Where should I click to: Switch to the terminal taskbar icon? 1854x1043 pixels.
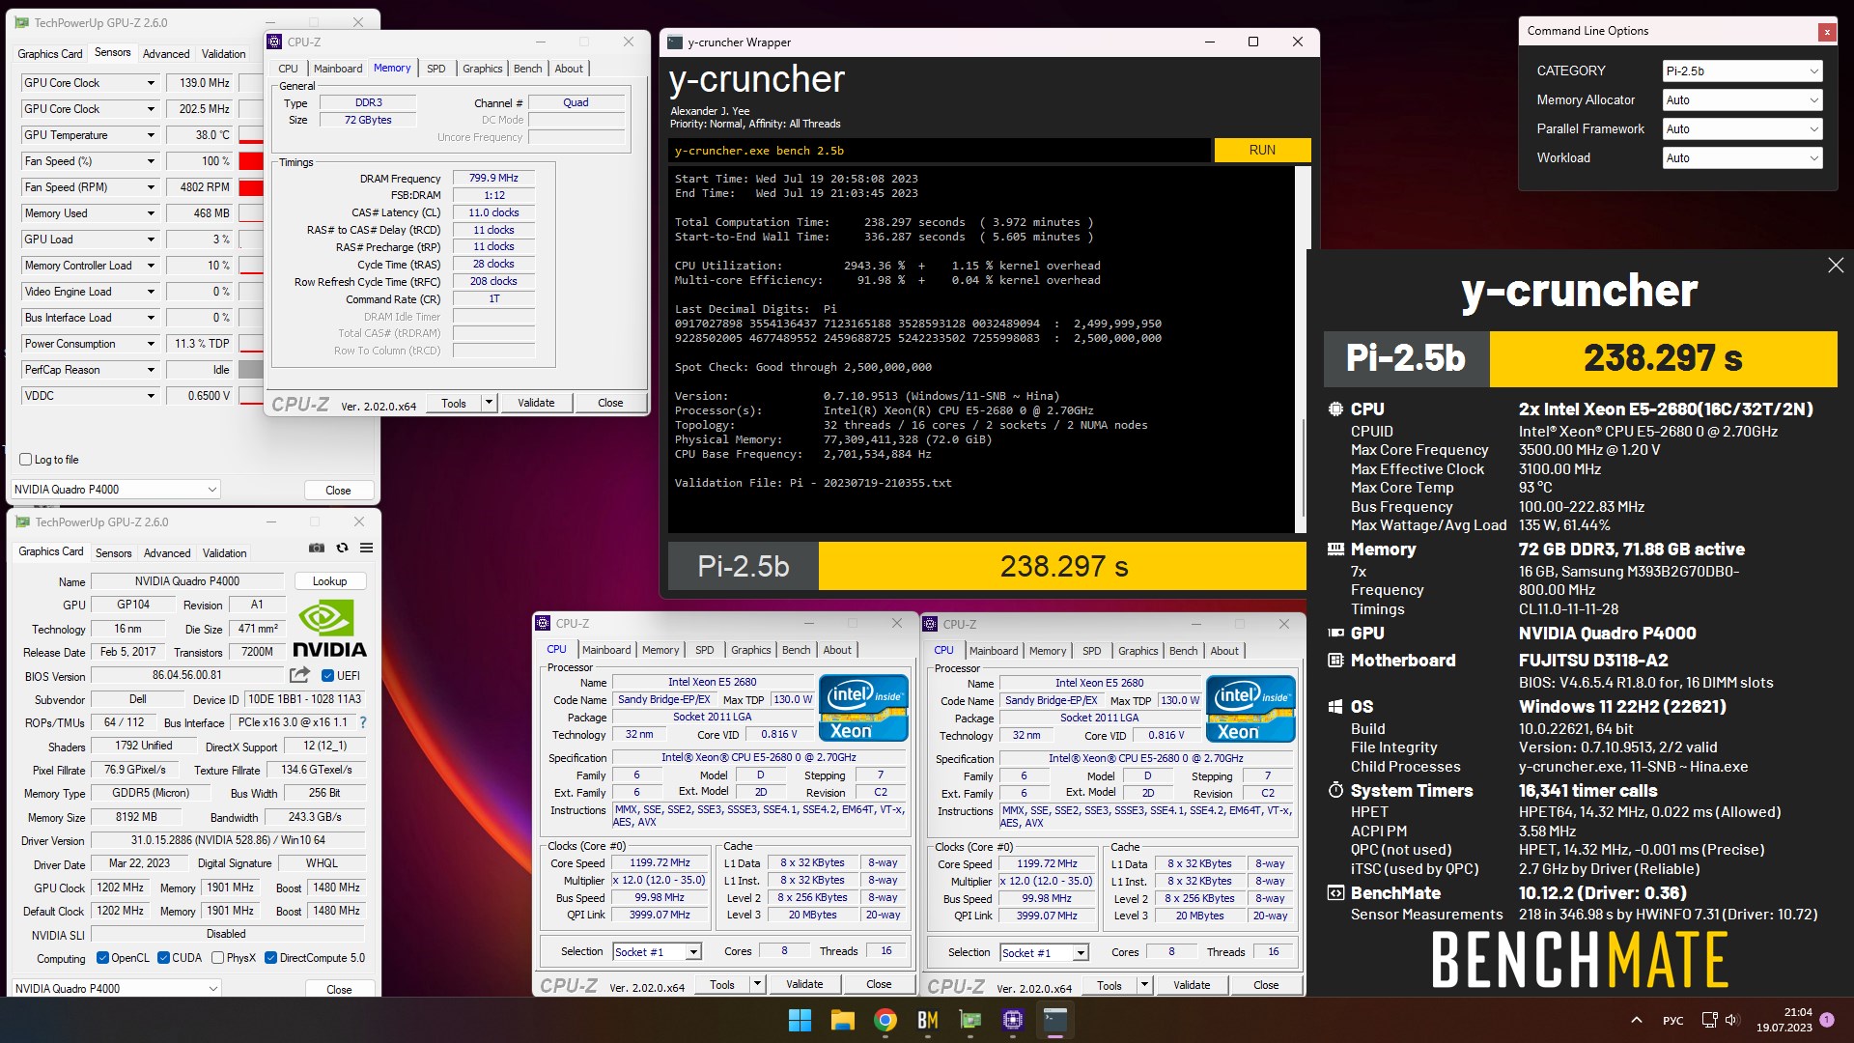pos(1054,1020)
